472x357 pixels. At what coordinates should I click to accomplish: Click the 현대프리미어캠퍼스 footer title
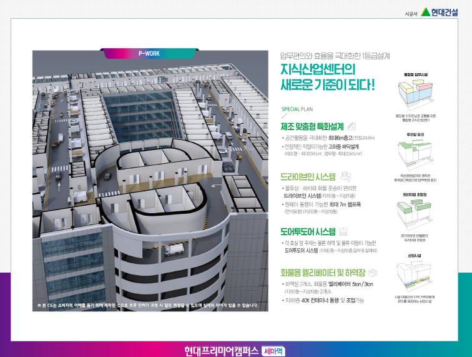pos(221,351)
